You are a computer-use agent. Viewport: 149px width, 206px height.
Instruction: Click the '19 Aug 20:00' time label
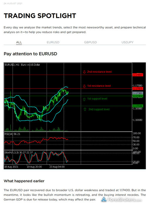[34, 167]
